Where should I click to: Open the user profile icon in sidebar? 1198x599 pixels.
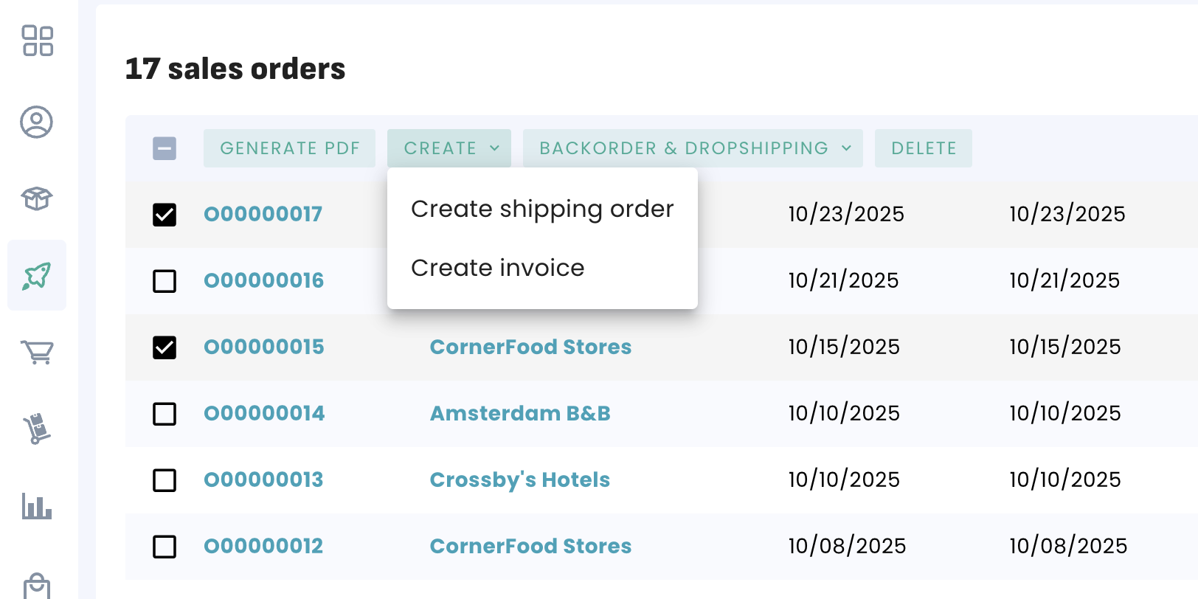click(x=36, y=122)
